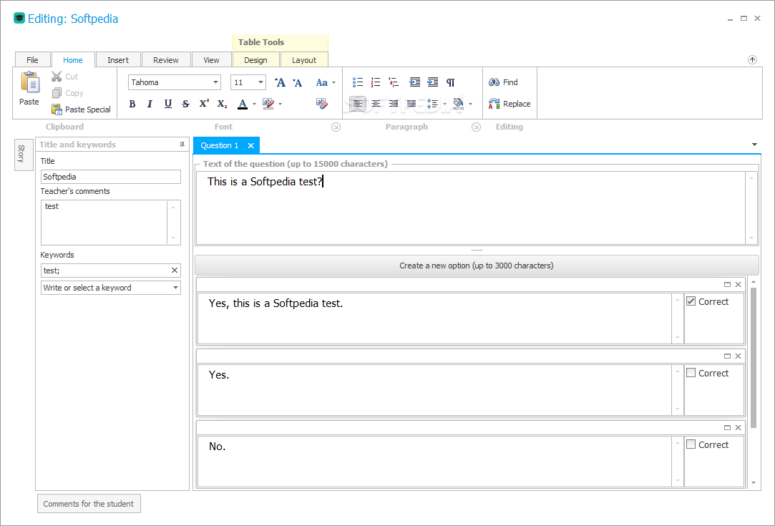Apply the font color
This screenshot has width=775, height=526.
(242, 104)
